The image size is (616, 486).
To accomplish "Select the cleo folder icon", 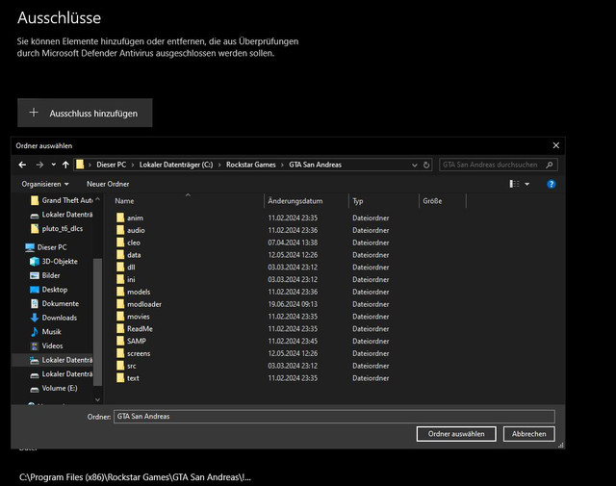I will click(120, 243).
